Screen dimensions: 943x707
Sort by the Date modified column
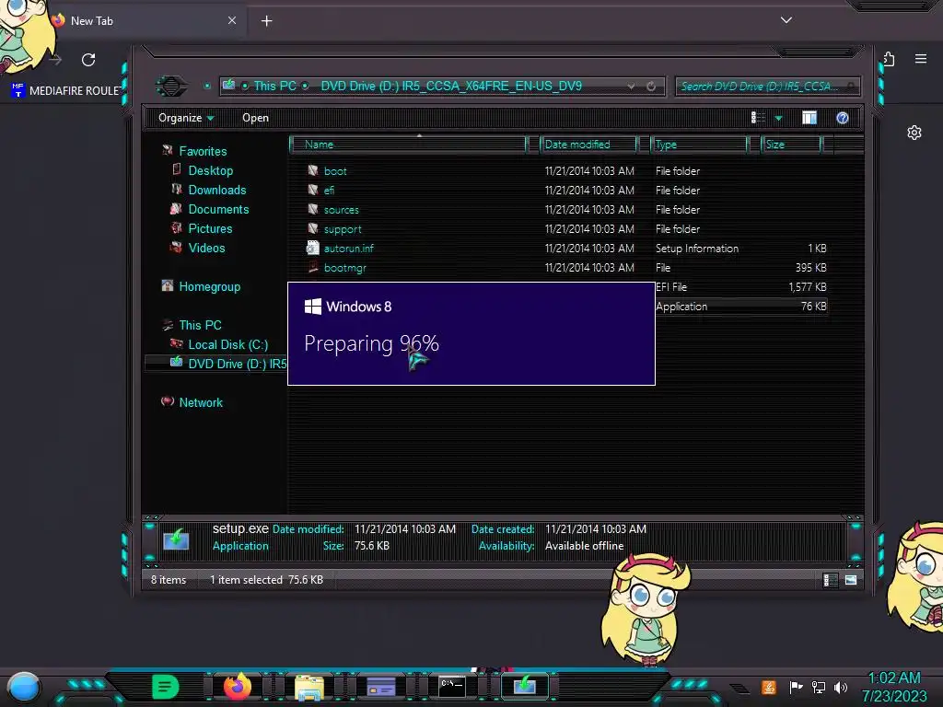pos(589,145)
